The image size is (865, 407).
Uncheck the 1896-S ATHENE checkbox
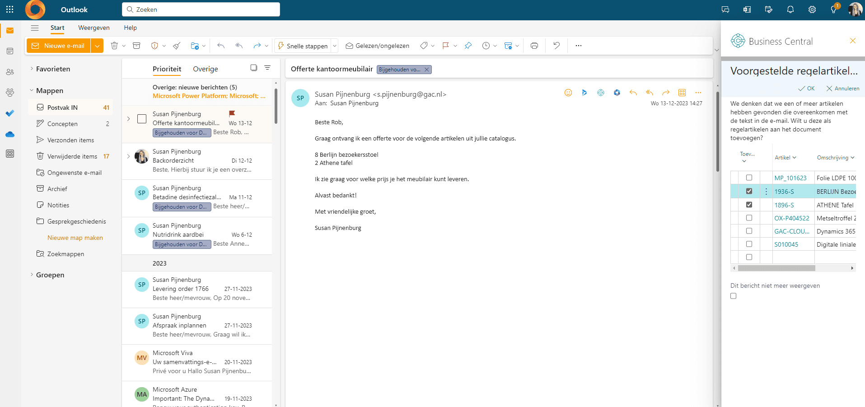pyautogui.click(x=749, y=205)
